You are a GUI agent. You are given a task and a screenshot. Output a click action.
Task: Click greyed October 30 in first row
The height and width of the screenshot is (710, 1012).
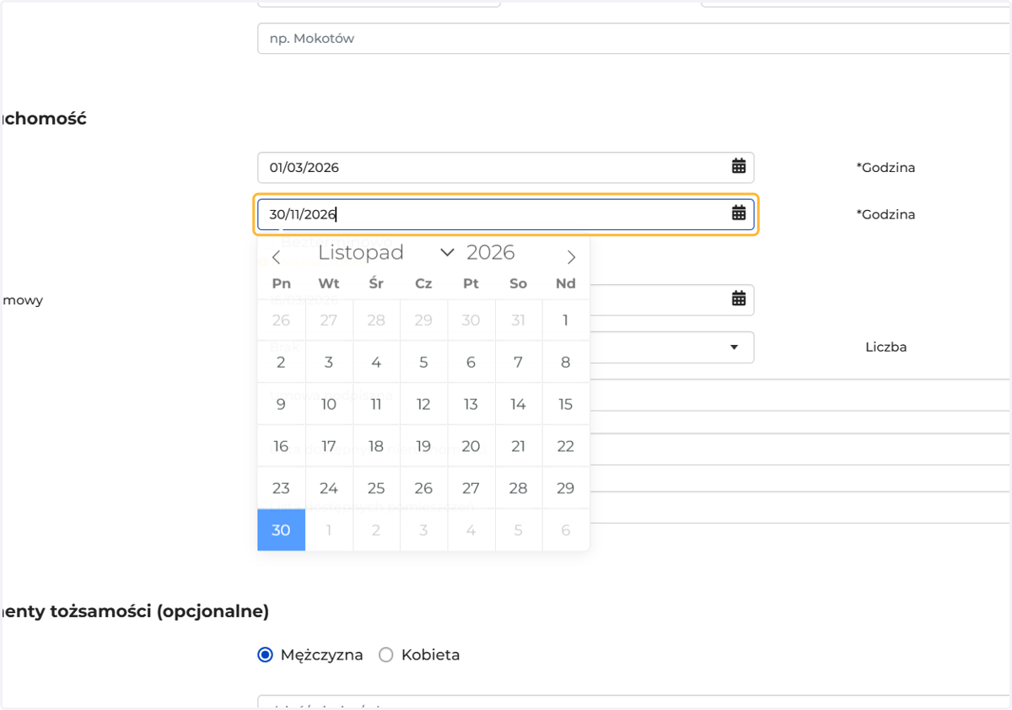tap(471, 320)
